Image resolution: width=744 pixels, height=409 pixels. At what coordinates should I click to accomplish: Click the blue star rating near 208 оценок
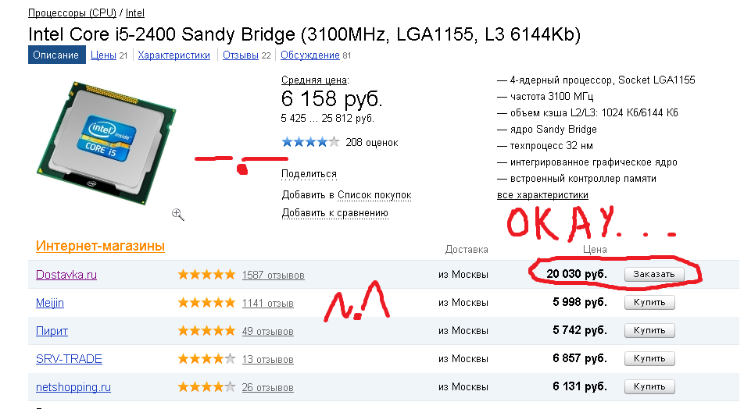310,142
